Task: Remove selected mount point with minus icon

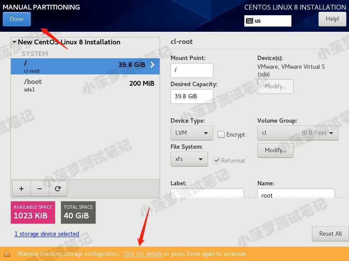Action: click(40, 189)
